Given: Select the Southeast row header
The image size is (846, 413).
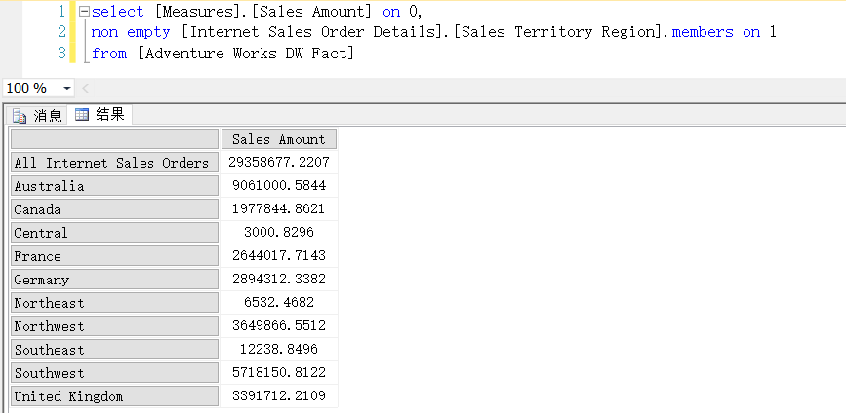Looking at the screenshot, I should click(114, 350).
